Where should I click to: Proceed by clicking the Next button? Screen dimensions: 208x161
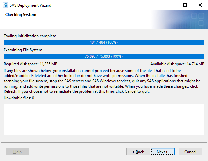click(163, 152)
